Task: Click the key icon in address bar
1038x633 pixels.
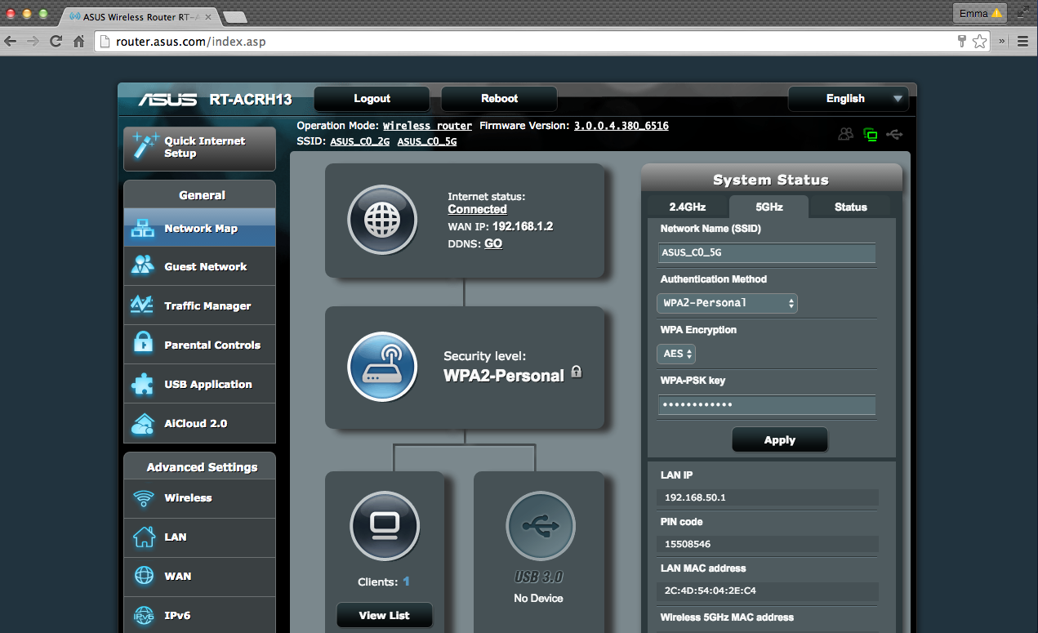Action: tap(962, 41)
